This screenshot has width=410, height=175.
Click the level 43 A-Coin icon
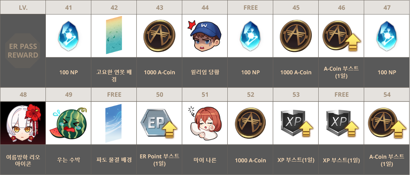point(159,36)
